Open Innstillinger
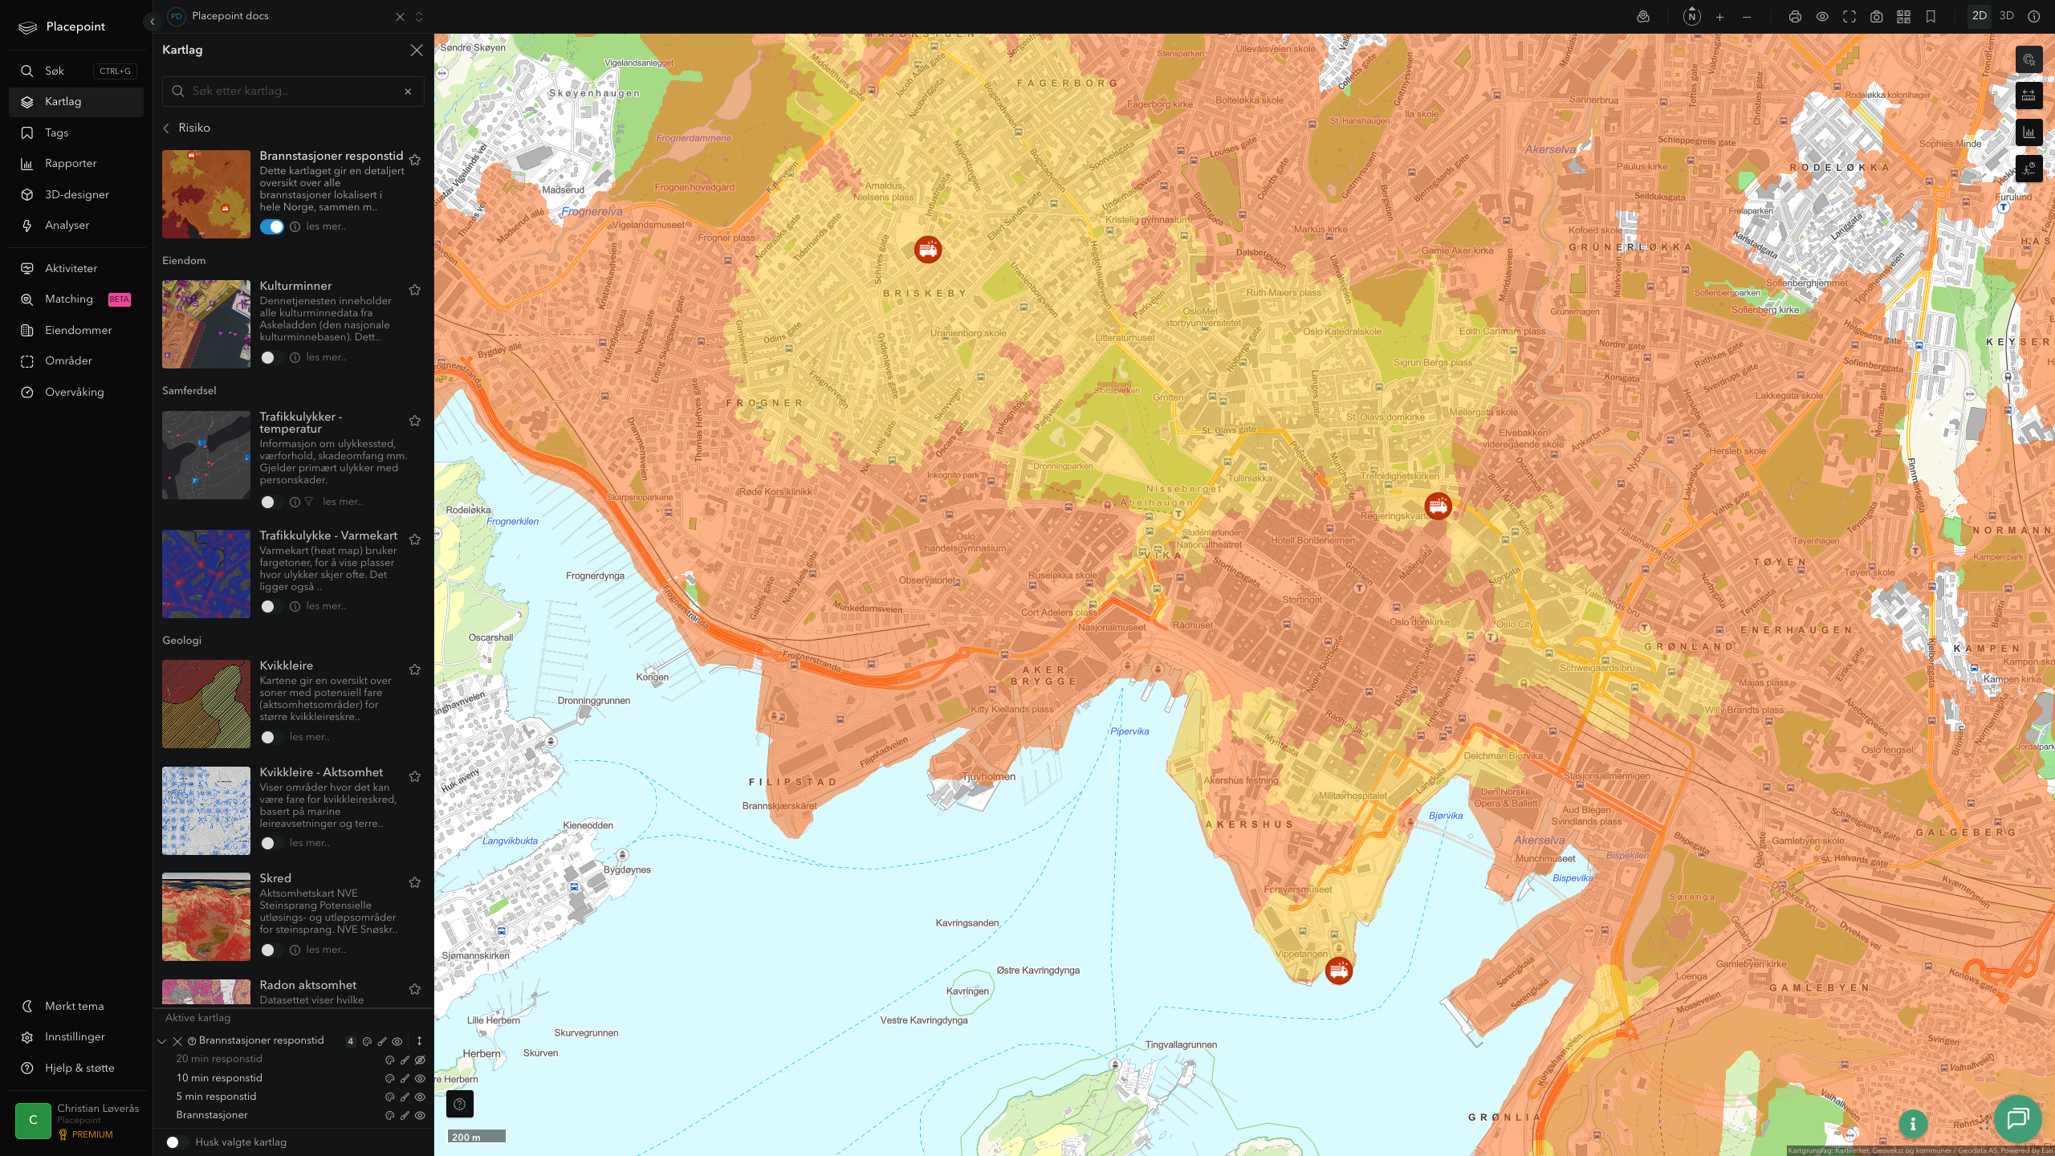Viewport: 2055px width, 1156px height. (x=76, y=1037)
